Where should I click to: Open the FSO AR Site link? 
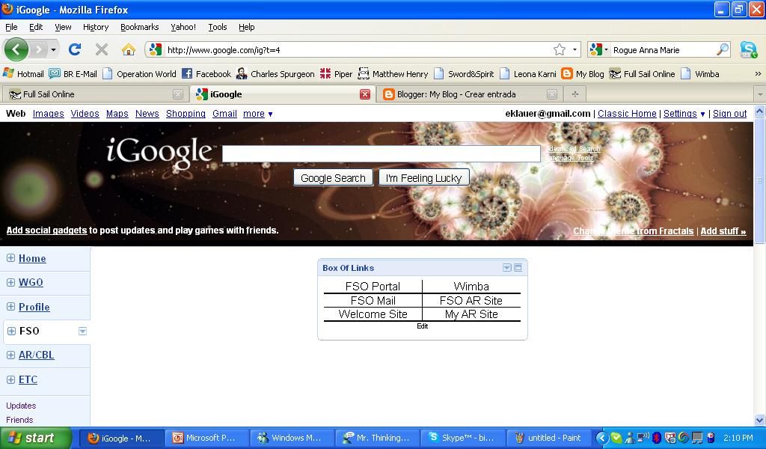[x=471, y=301]
